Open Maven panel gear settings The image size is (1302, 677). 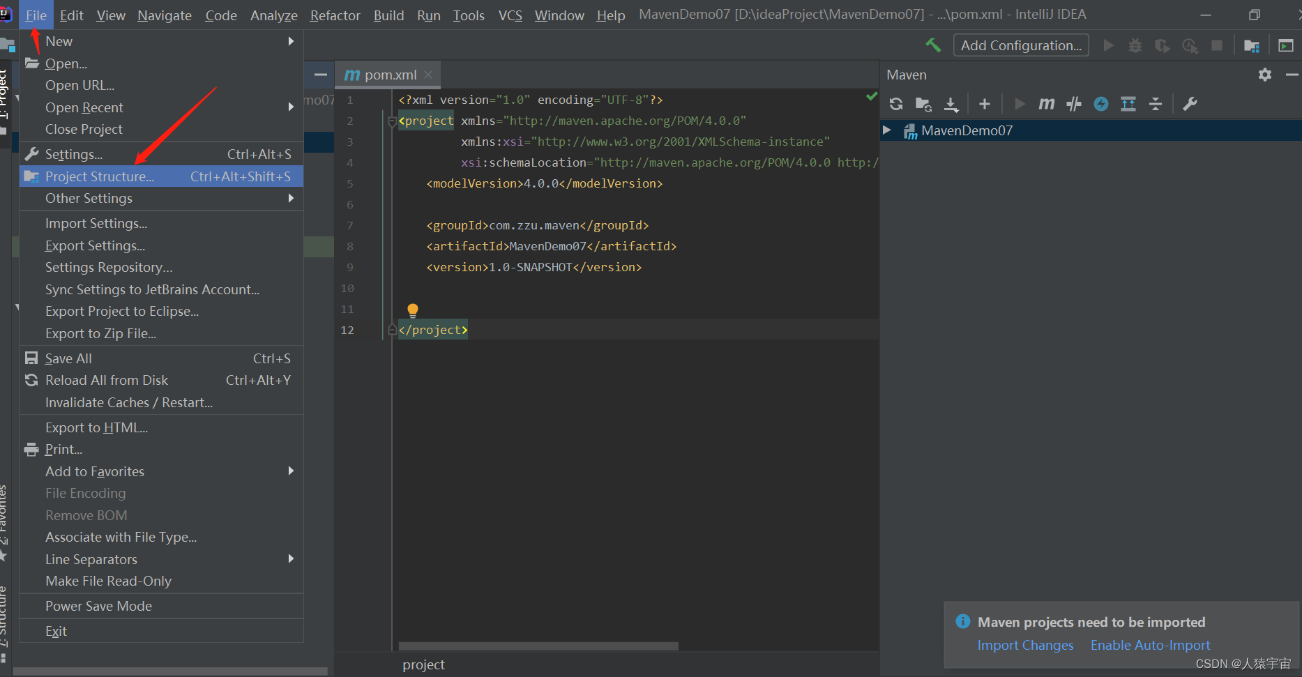coord(1265,75)
